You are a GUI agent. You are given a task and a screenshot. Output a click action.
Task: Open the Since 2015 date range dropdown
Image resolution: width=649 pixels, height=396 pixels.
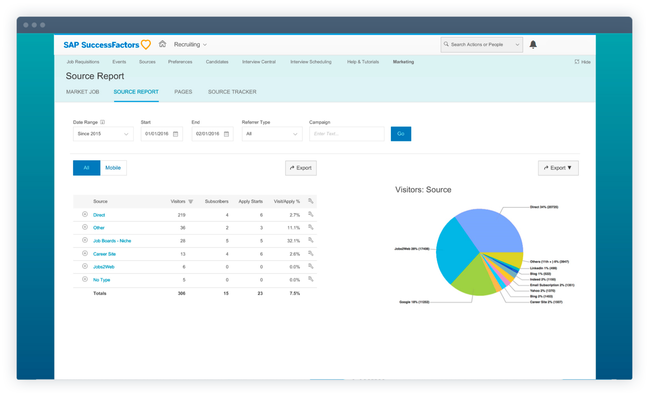pyautogui.click(x=103, y=134)
